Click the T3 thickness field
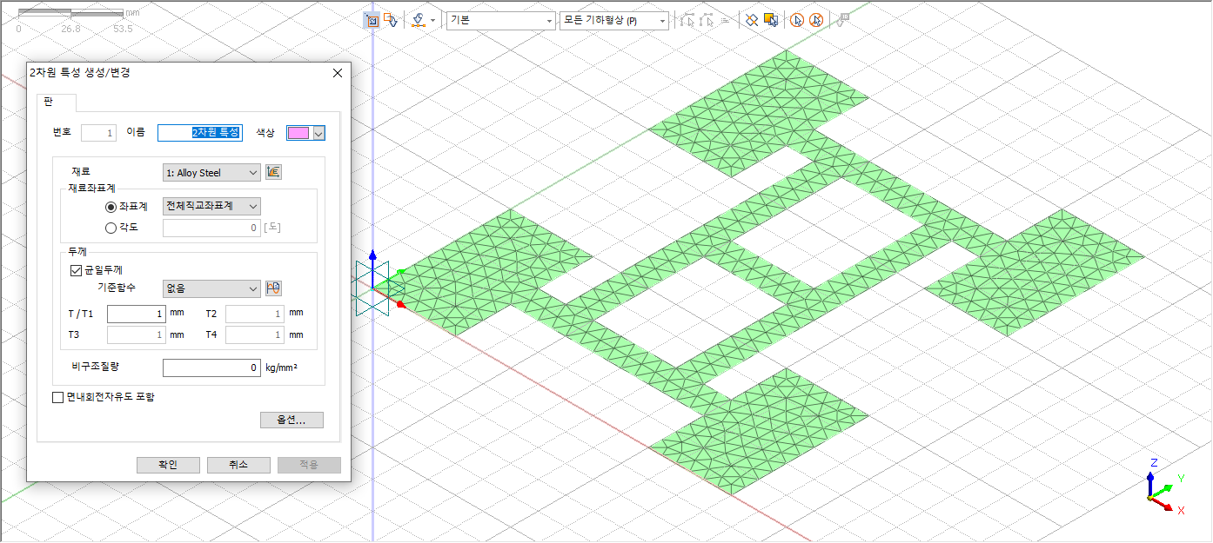The height and width of the screenshot is (543, 1213). coord(137,334)
